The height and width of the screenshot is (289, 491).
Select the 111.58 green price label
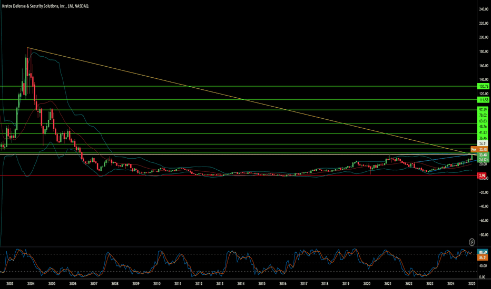tap(484, 100)
